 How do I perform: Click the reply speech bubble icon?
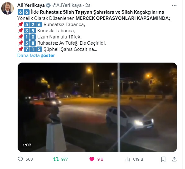click(20, 159)
